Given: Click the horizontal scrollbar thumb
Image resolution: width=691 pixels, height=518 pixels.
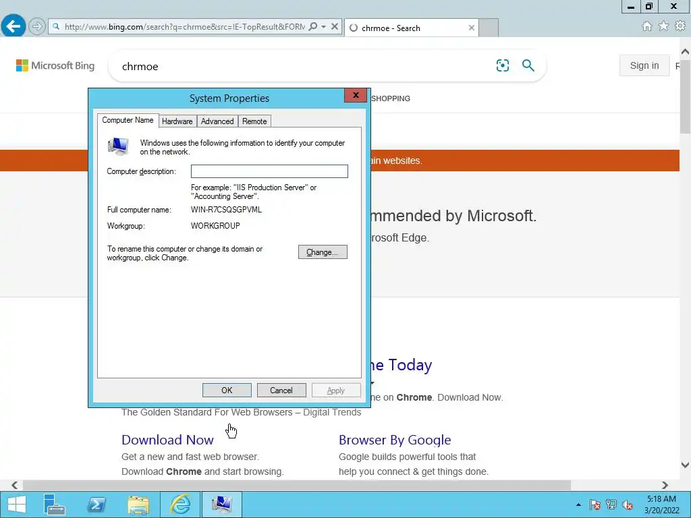Looking at the screenshot, I should pos(297,485).
